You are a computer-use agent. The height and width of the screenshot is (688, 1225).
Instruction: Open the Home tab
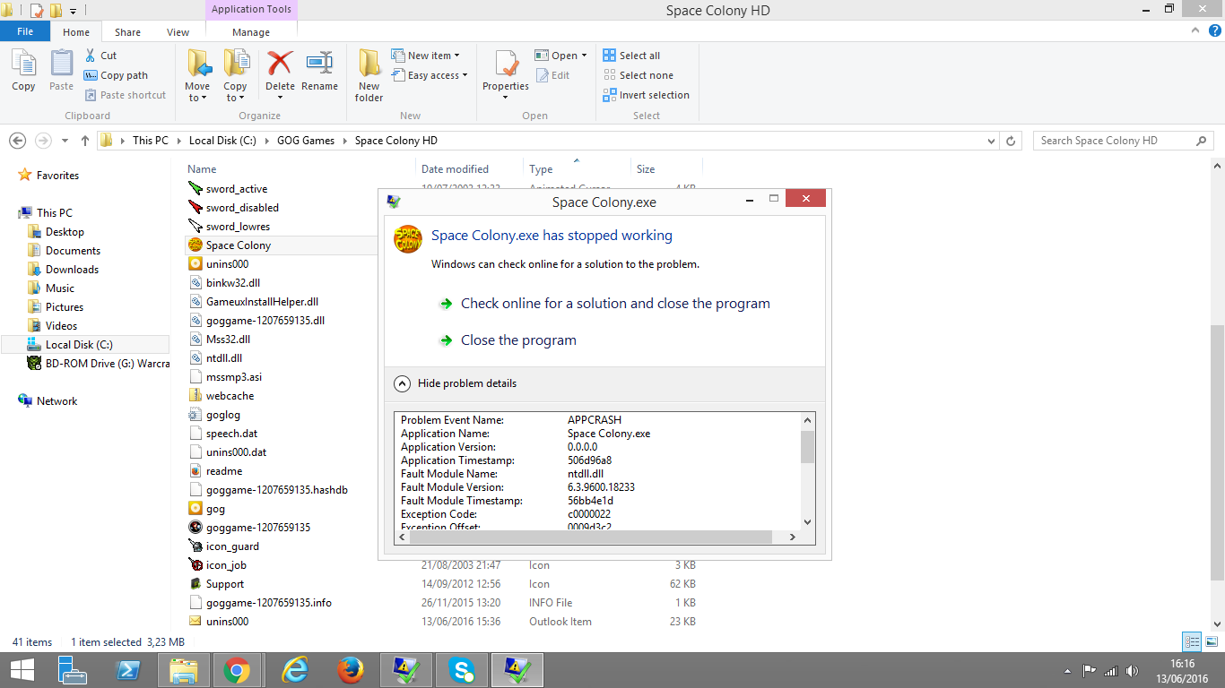[x=76, y=32]
